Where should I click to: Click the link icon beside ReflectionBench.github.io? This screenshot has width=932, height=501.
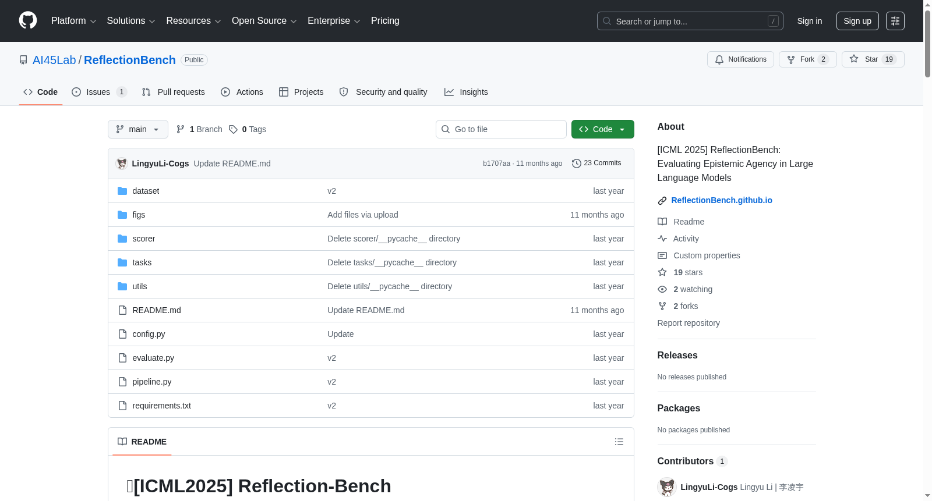[662, 201]
